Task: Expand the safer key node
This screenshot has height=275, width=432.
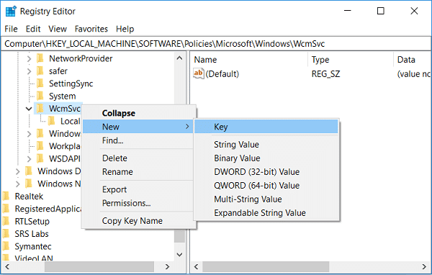Action: [29, 71]
